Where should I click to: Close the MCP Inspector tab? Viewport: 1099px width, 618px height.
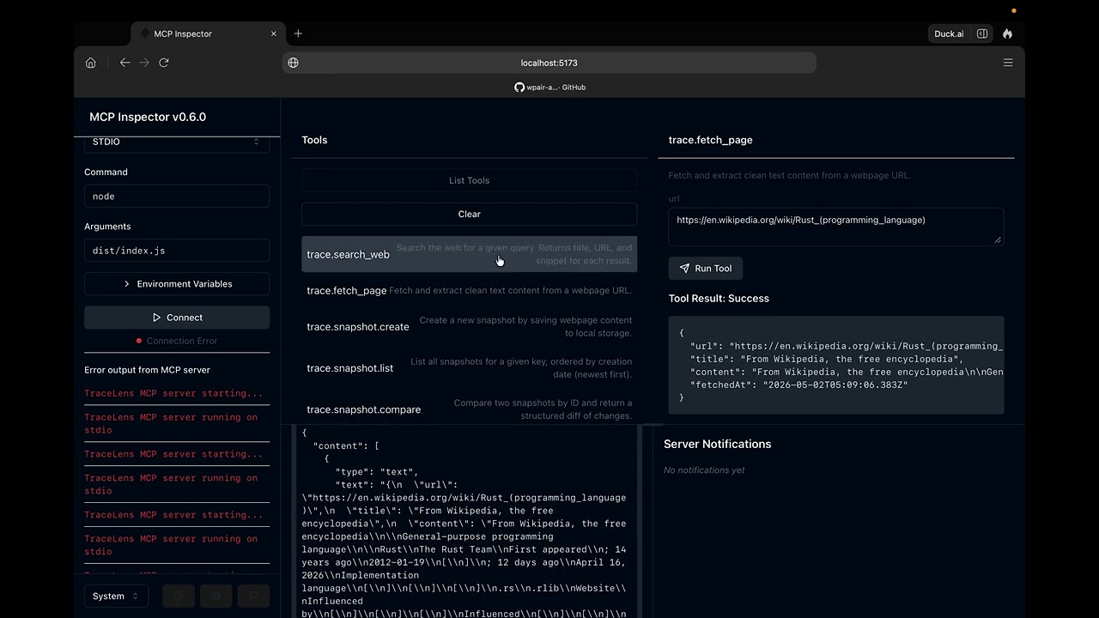coord(274,33)
